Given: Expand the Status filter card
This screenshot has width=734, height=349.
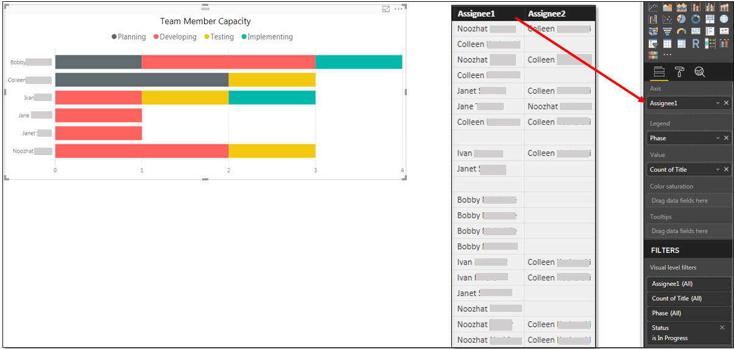Looking at the screenshot, I should (x=689, y=333).
